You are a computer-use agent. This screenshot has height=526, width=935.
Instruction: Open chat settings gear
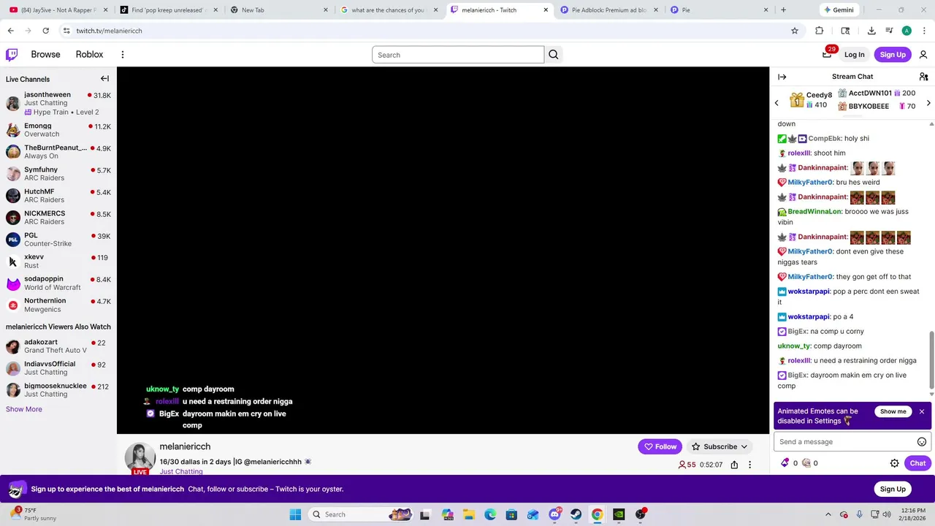pyautogui.click(x=894, y=463)
